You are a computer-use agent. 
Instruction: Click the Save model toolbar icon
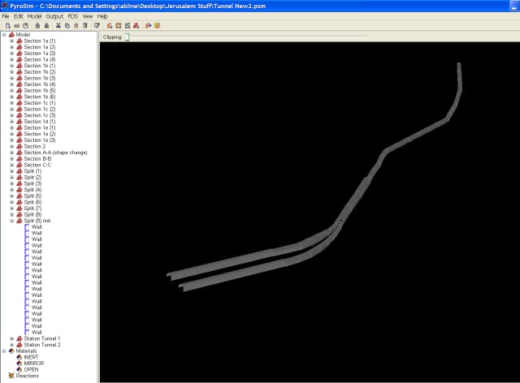(24, 25)
